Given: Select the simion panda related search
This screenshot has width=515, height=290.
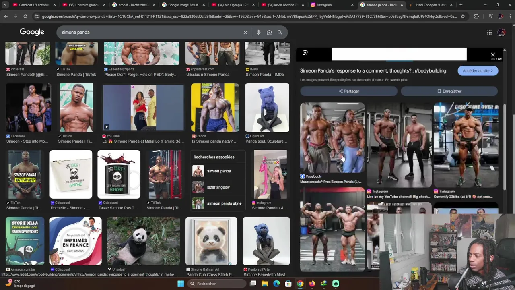Looking at the screenshot, I should pyautogui.click(x=217, y=171).
